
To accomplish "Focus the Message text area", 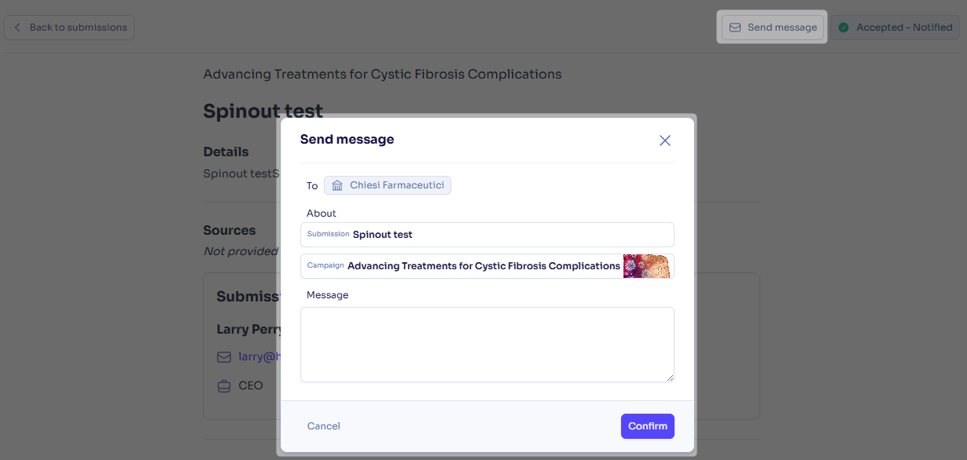I will tap(487, 345).
